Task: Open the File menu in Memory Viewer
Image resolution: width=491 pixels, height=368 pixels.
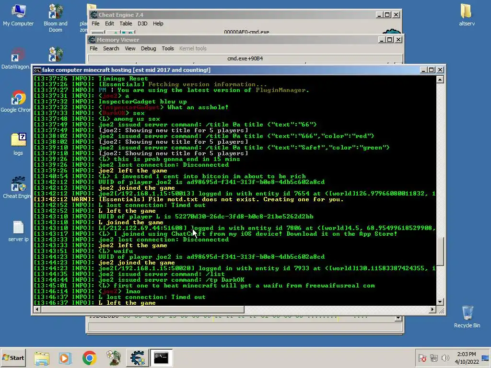Action: 94,48
